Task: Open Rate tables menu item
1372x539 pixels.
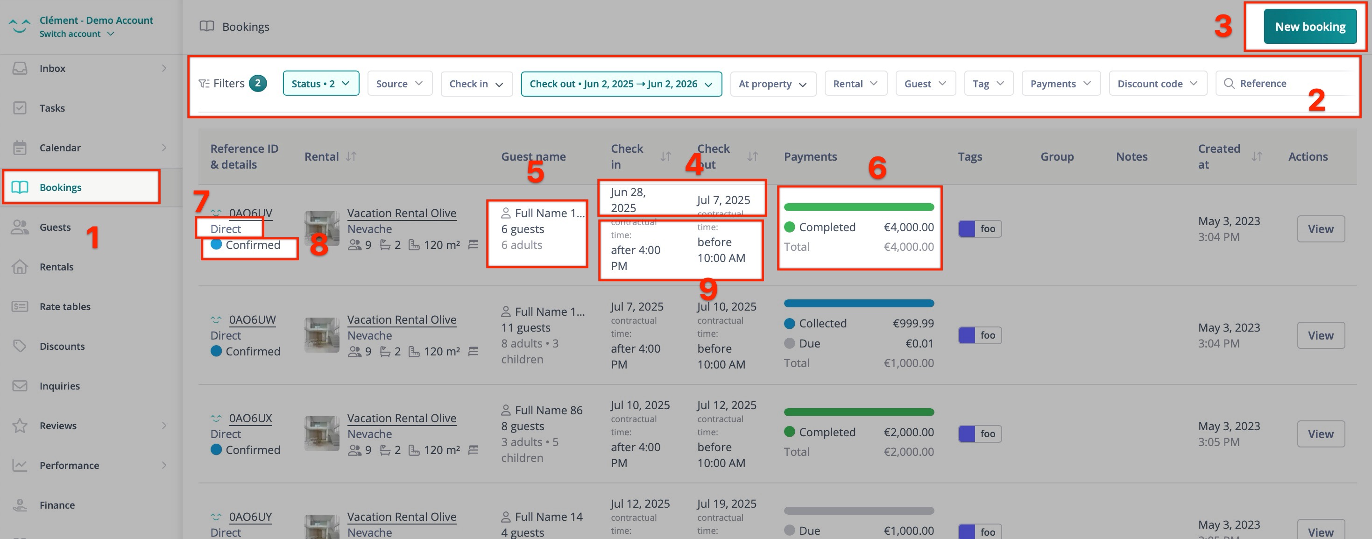Action: 65,307
